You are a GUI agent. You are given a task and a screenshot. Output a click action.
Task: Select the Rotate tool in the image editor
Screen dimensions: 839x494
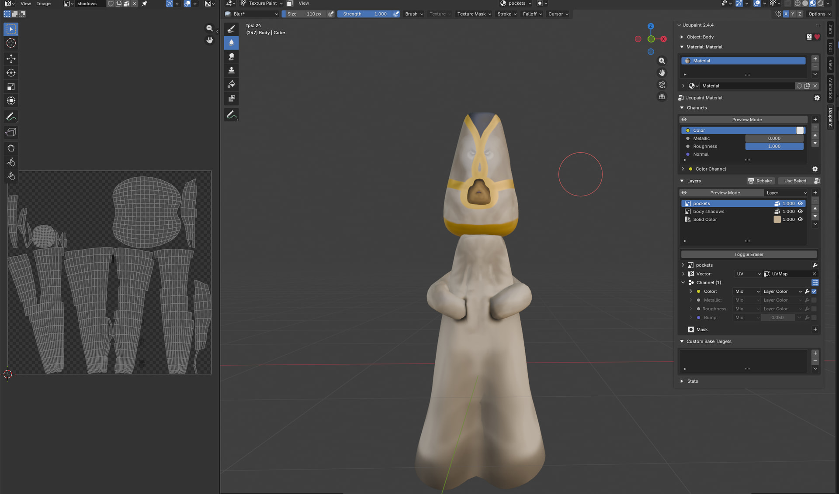tap(11, 73)
